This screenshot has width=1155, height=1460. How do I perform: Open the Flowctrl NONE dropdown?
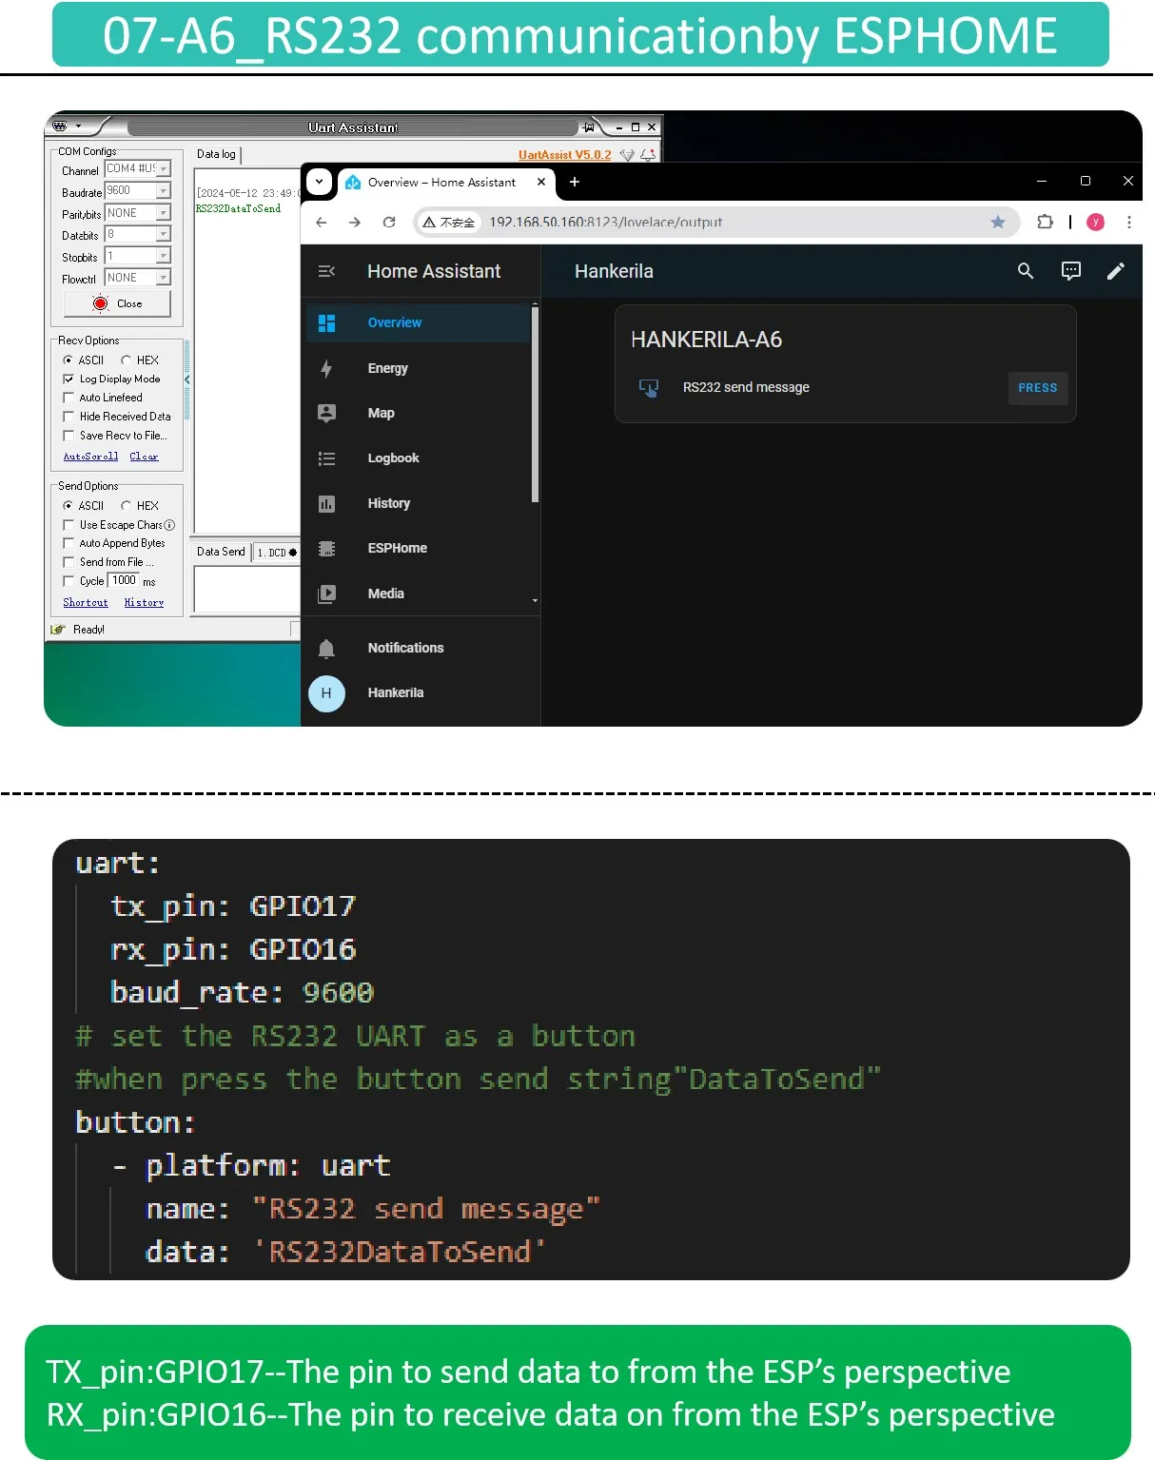(164, 278)
